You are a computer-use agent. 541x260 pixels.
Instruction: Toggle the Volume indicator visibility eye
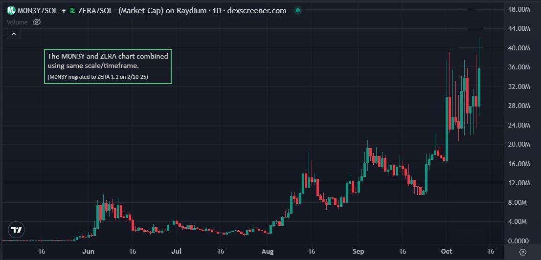pos(37,22)
